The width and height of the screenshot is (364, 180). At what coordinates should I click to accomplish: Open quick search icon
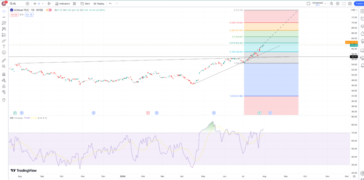tap(332, 4)
